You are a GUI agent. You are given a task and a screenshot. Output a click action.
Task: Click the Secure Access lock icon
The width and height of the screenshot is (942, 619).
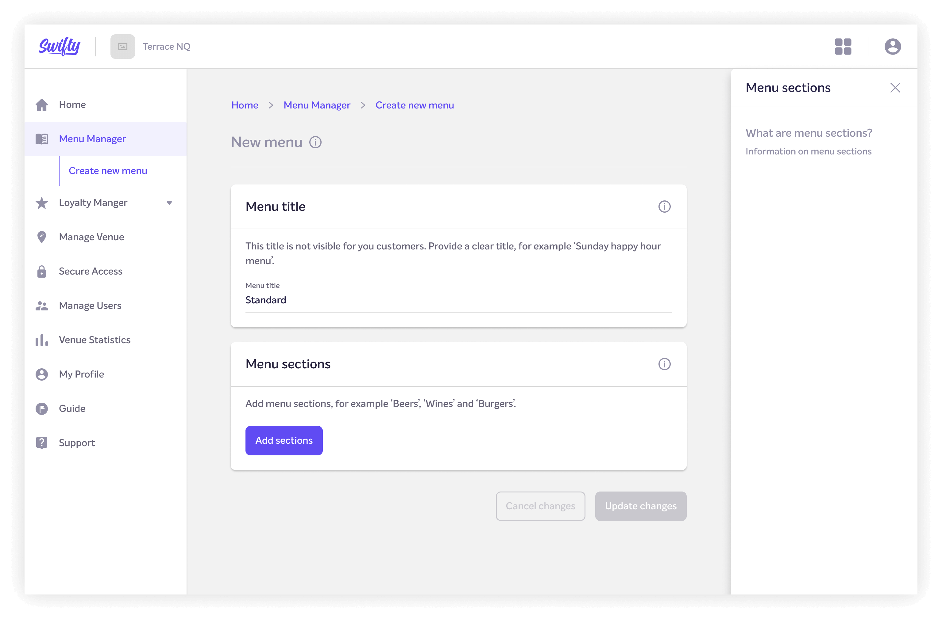[41, 272]
